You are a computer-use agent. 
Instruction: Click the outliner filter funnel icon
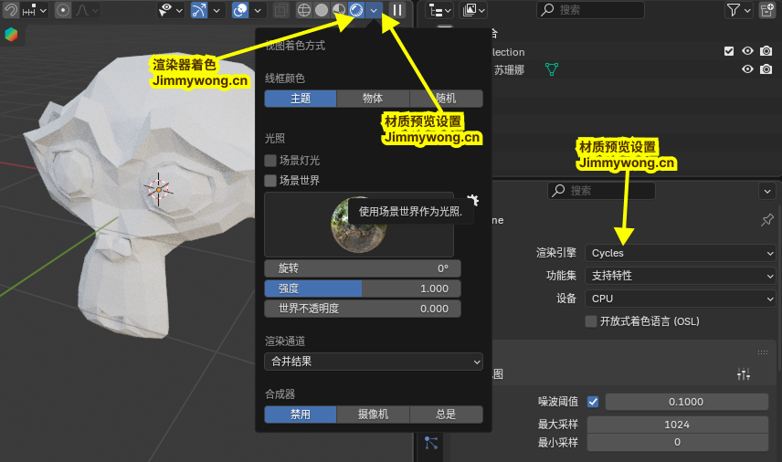pos(734,10)
